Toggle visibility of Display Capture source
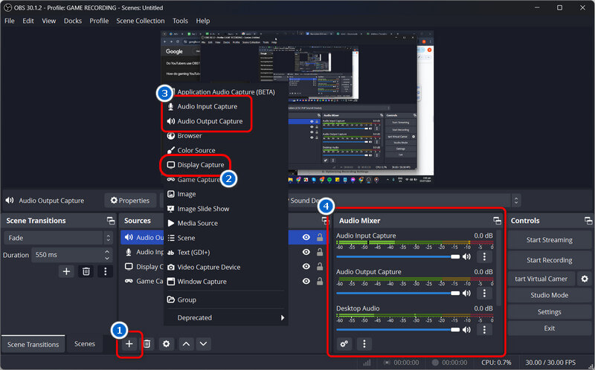 [x=306, y=267]
